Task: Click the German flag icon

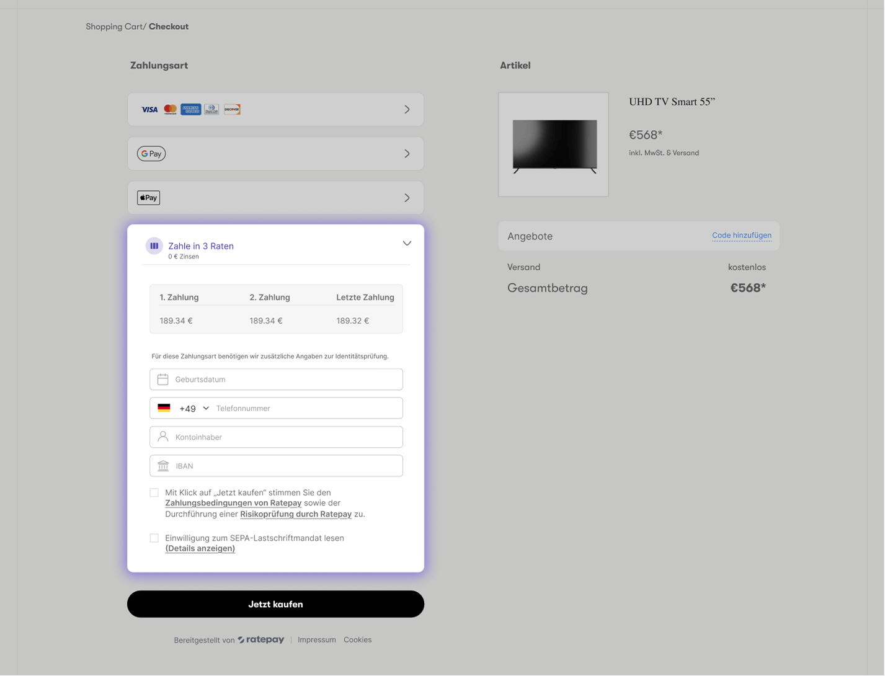Action: pos(164,408)
